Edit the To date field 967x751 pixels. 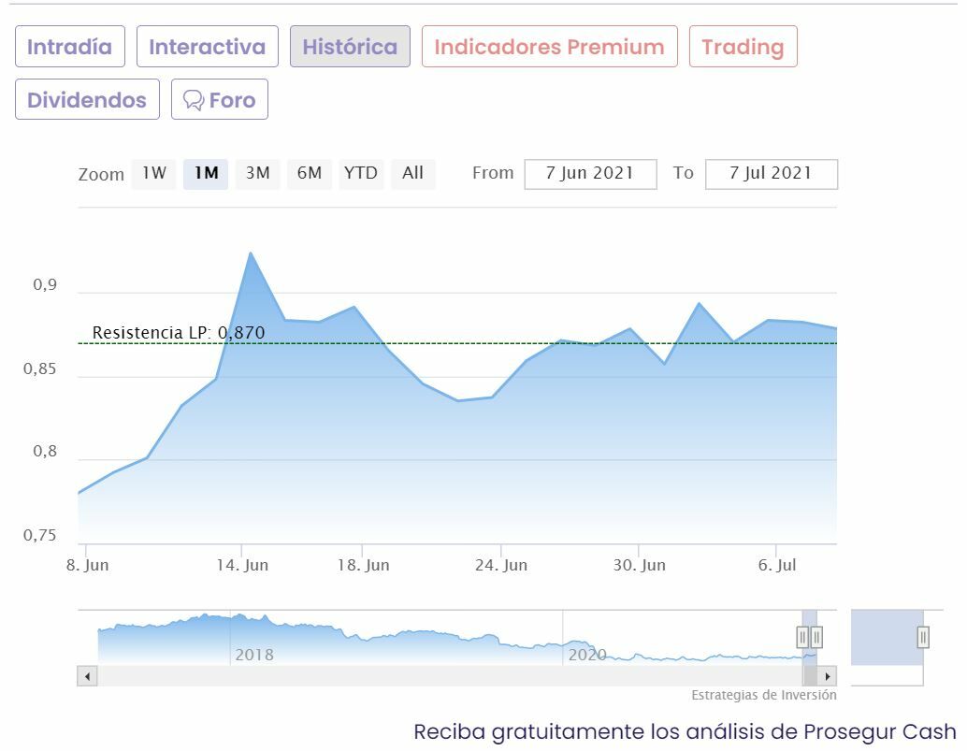click(771, 174)
